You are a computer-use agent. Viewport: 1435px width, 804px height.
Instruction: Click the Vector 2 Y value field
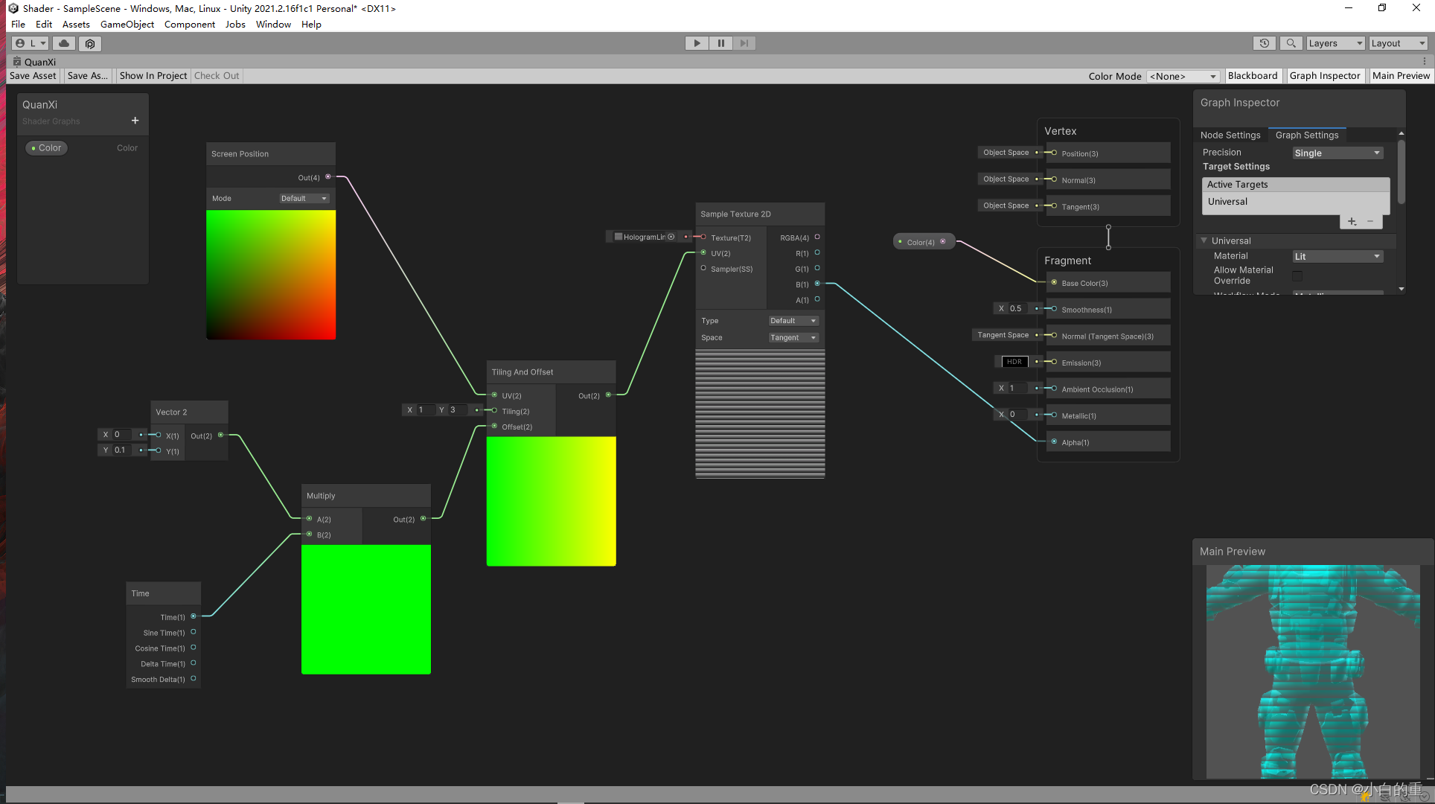[121, 450]
